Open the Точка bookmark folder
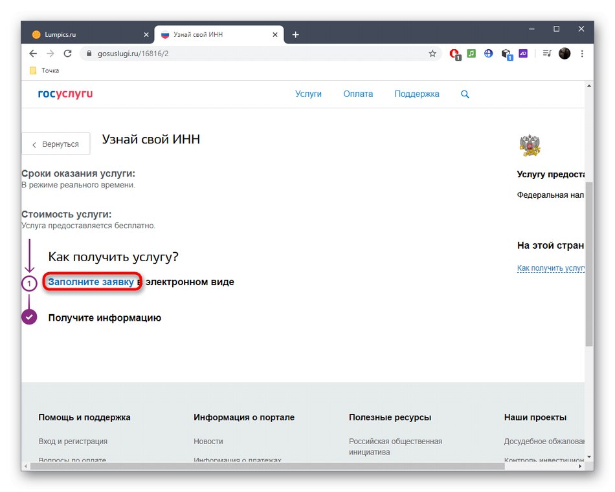Image resolution: width=615 pixels, height=492 pixels. click(x=44, y=70)
